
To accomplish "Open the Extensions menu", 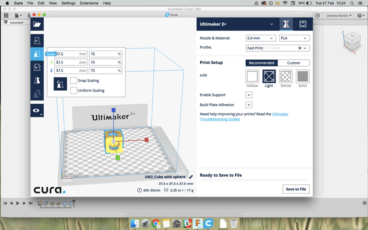I will 89,3.
